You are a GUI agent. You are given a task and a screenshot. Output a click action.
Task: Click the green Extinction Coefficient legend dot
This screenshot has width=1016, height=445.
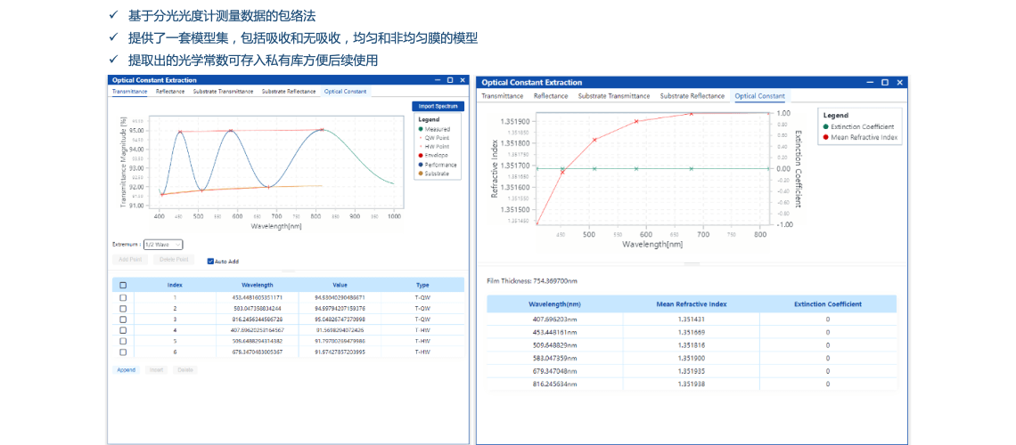[x=826, y=126]
